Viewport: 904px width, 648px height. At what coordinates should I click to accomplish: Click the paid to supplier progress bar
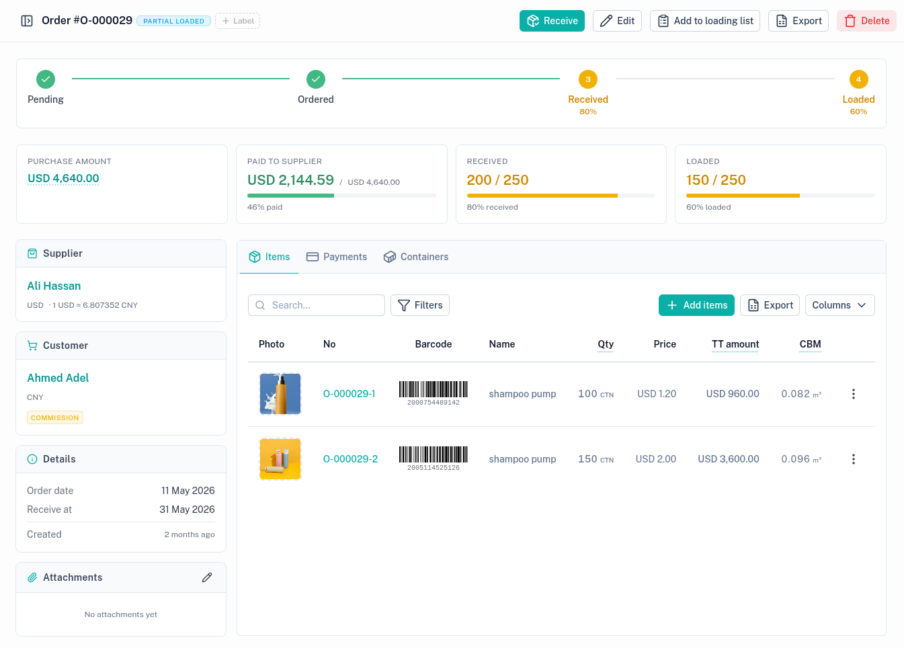[x=341, y=196]
